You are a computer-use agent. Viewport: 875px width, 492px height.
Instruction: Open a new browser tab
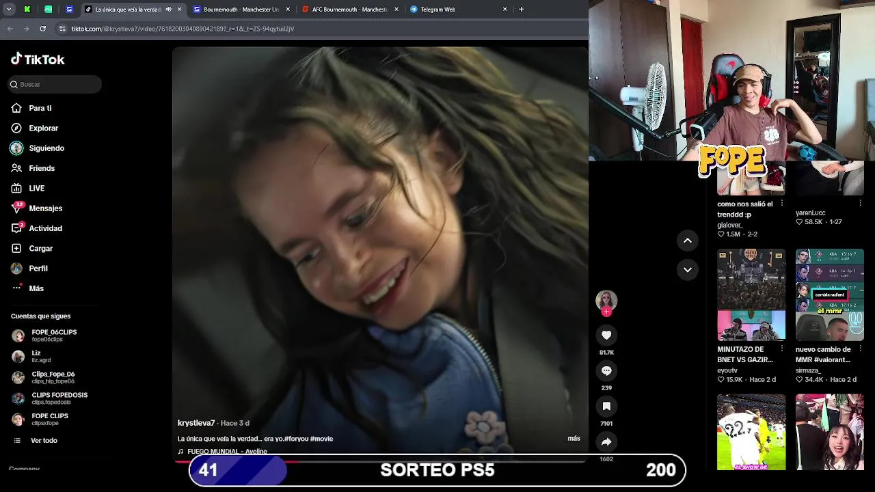(521, 10)
